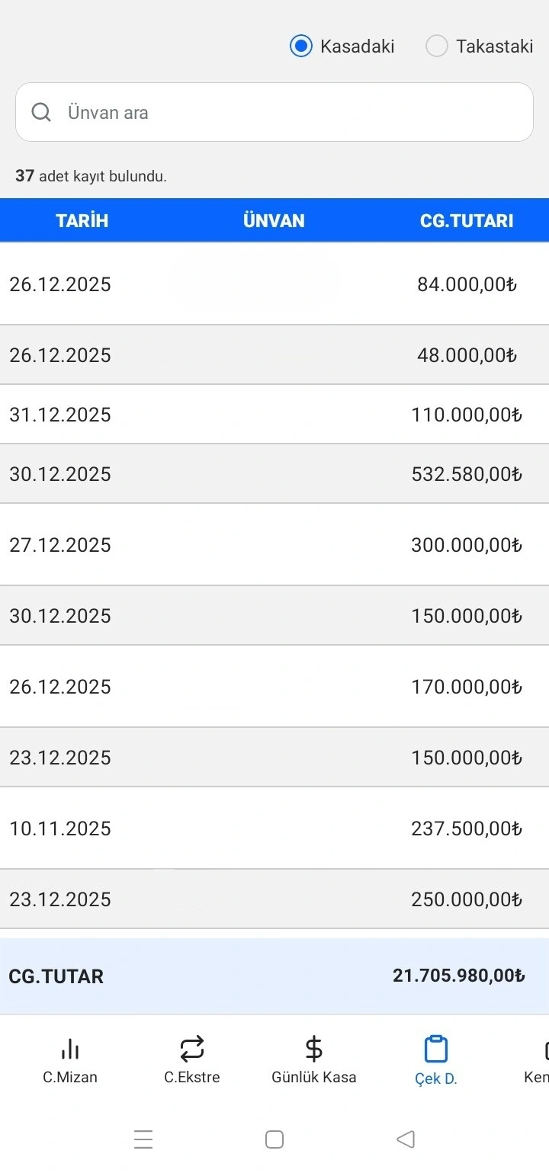549x1173 pixels.
Task: Sort by the CG.TUTARI column header
Action: pos(467,221)
